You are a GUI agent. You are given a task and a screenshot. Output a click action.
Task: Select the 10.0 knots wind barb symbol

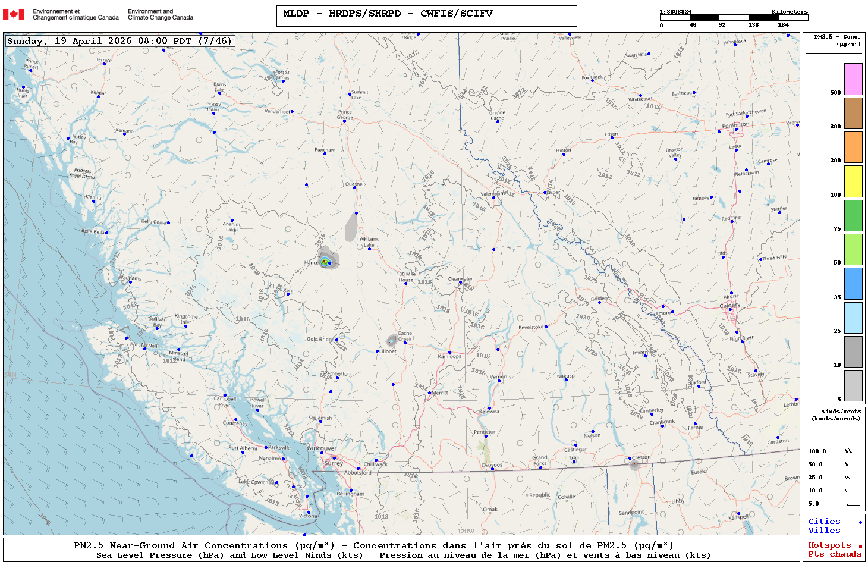pos(851,491)
